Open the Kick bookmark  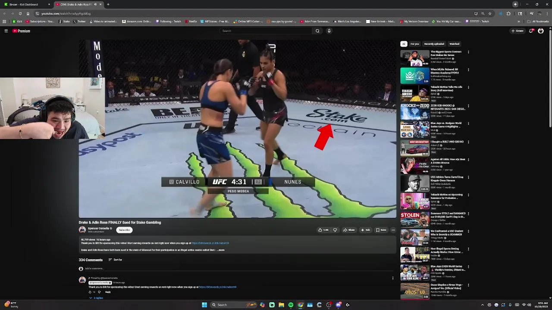click(17, 22)
